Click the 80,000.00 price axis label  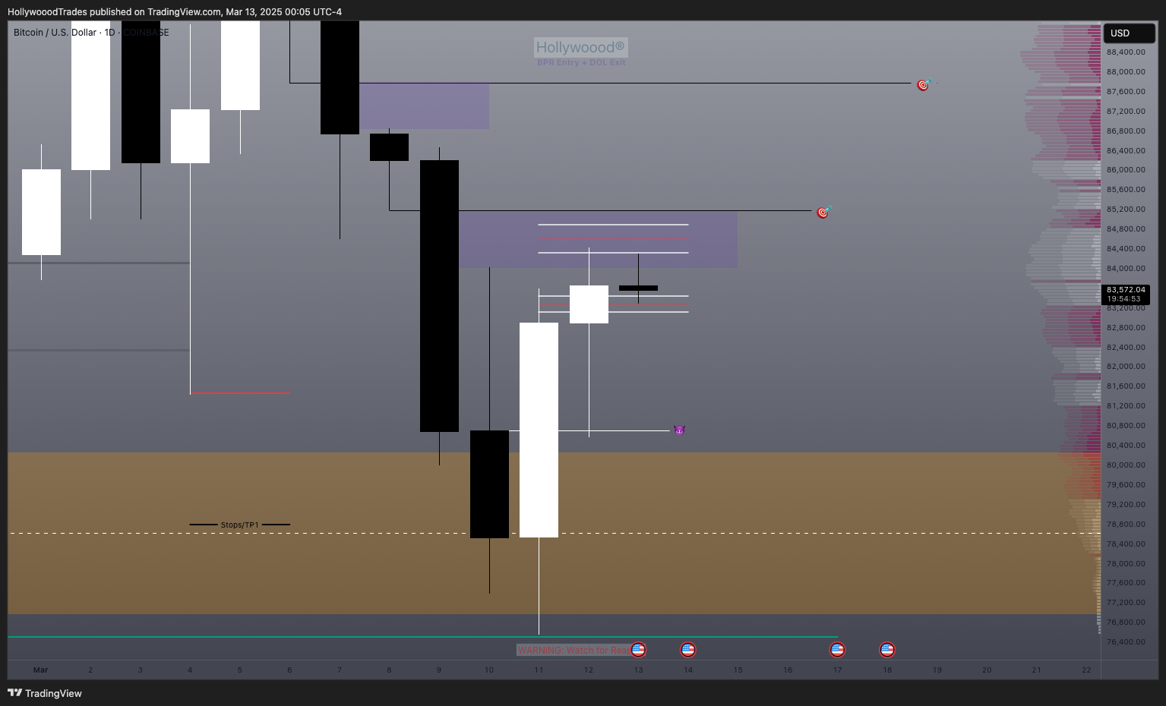point(1126,465)
